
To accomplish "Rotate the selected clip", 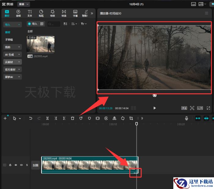I will (123, 118).
